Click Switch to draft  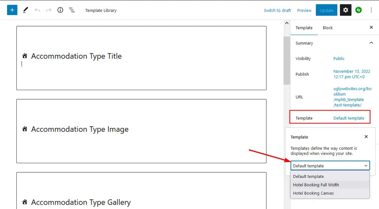coord(277,10)
